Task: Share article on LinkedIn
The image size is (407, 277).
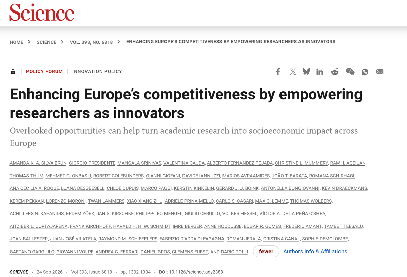Action: pyautogui.click(x=320, y=72)
